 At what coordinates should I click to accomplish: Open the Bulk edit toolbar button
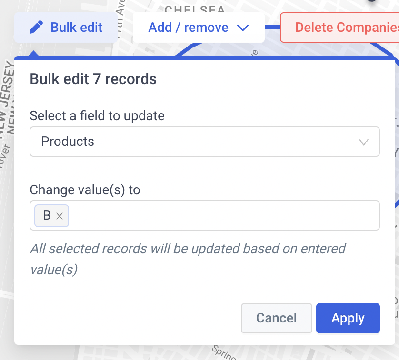tap(66, 28)
